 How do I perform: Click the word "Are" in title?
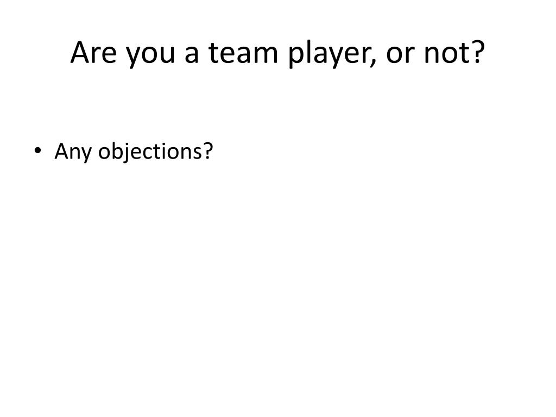[x=93, y=52]
